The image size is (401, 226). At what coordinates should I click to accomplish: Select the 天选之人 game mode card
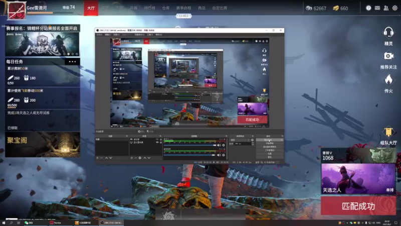pyautogui.click(x=358, y=179)
